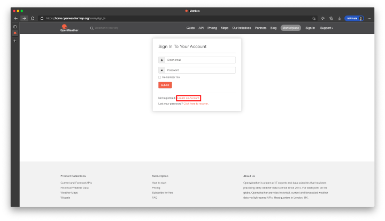
Task: Open Weather Maps footer link
Action: point(69,193)
